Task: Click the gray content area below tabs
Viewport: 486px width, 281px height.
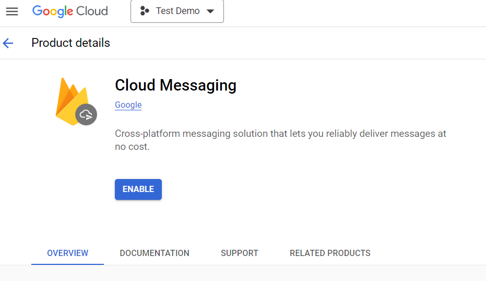Action: (243, 273)
